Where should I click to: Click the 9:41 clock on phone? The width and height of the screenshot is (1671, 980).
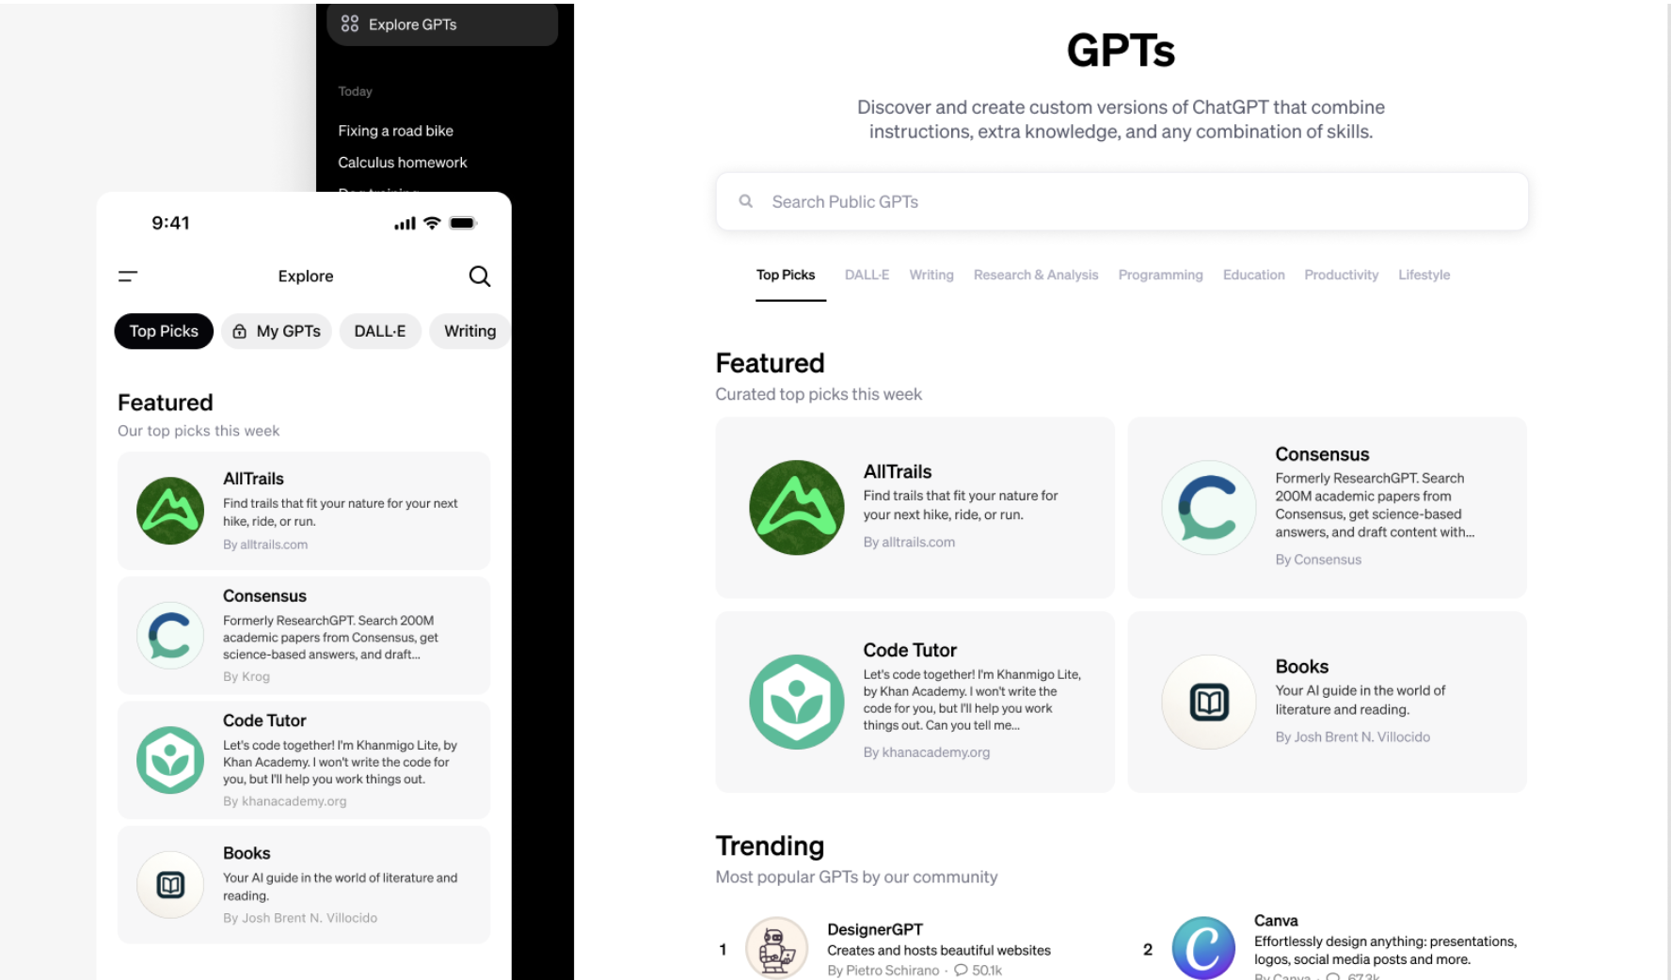click(x=170, y=223)
